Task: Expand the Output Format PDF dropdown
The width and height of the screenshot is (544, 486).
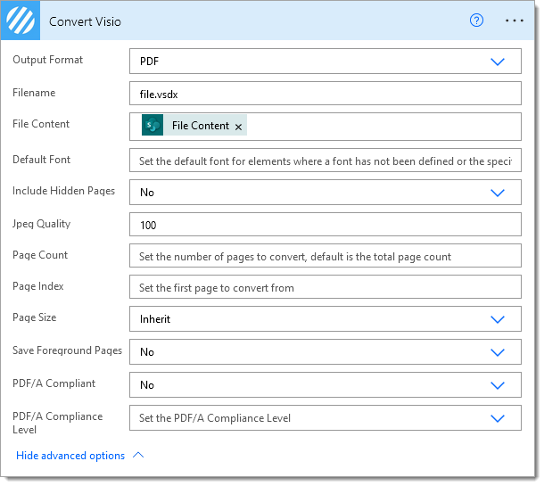Action: pyautogui.click(x=498, y=62)
